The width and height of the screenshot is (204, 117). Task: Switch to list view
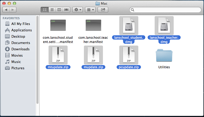tap(52, 10)
